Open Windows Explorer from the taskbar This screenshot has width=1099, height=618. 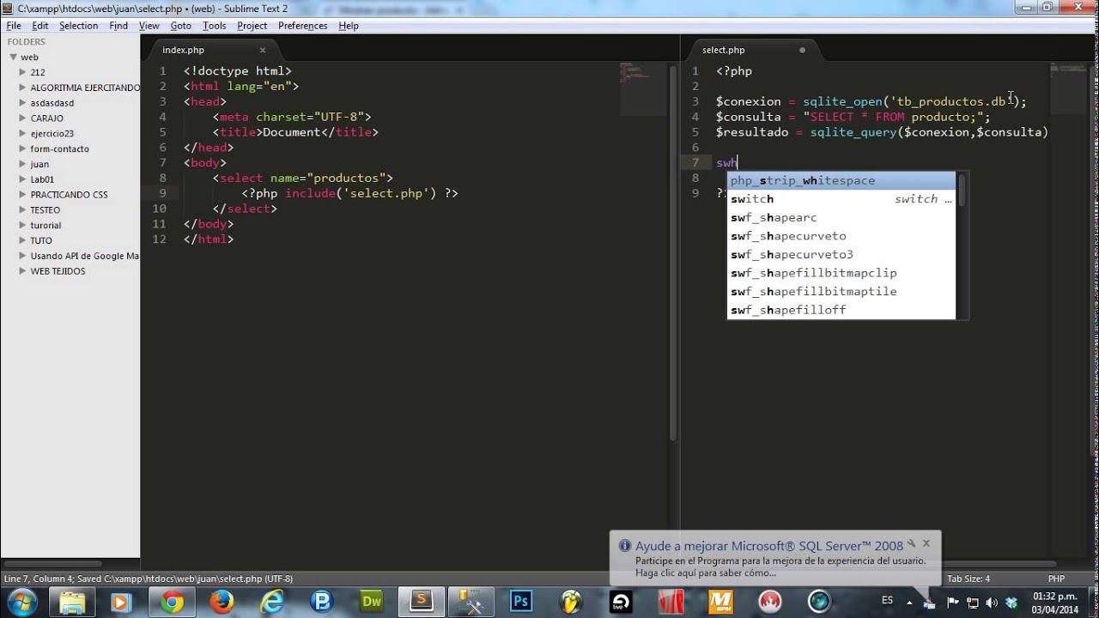click(72, 602)
